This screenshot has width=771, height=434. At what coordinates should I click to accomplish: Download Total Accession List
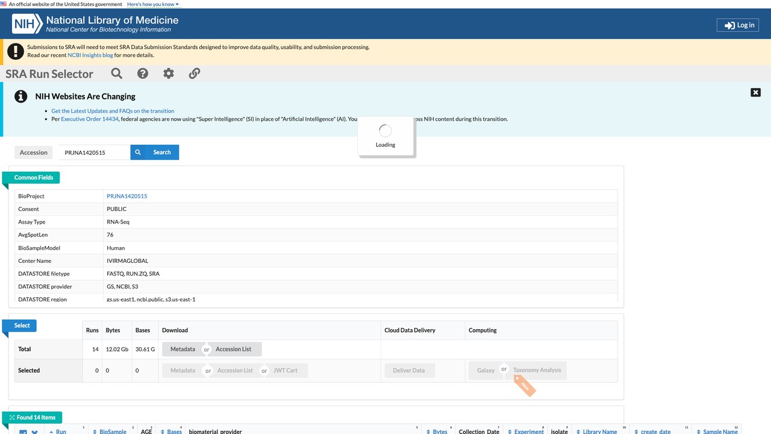pos(234,349)
